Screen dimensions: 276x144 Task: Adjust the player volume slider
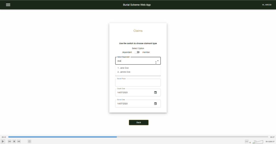tap(258, 142)
